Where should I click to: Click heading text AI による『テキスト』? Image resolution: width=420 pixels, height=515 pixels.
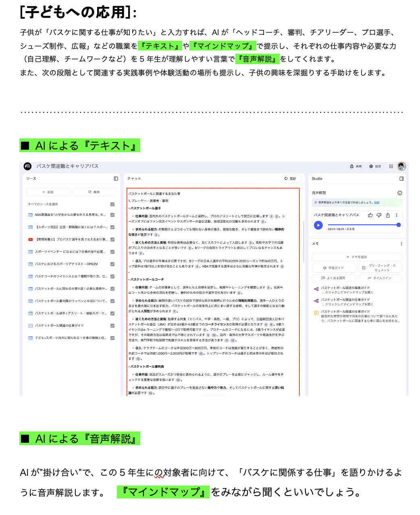click(x=80, y=146)
